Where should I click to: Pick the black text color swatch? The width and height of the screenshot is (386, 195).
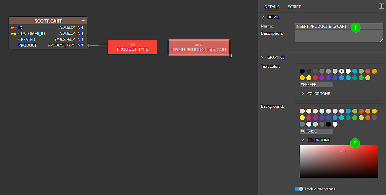point(302,71)
